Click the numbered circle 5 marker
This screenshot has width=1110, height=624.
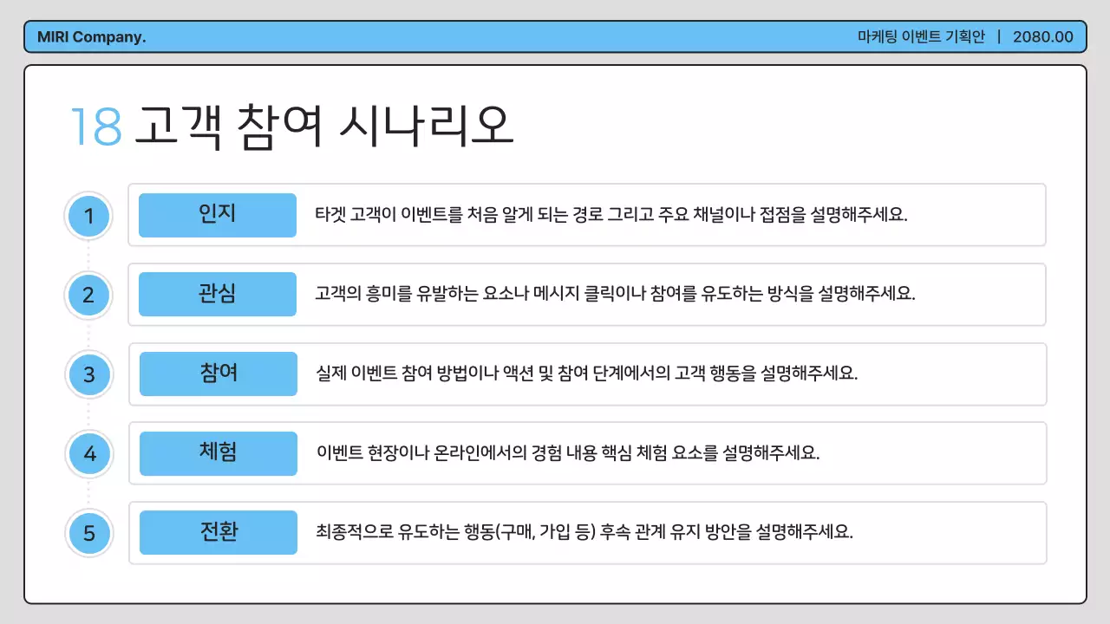coord(88,533)
